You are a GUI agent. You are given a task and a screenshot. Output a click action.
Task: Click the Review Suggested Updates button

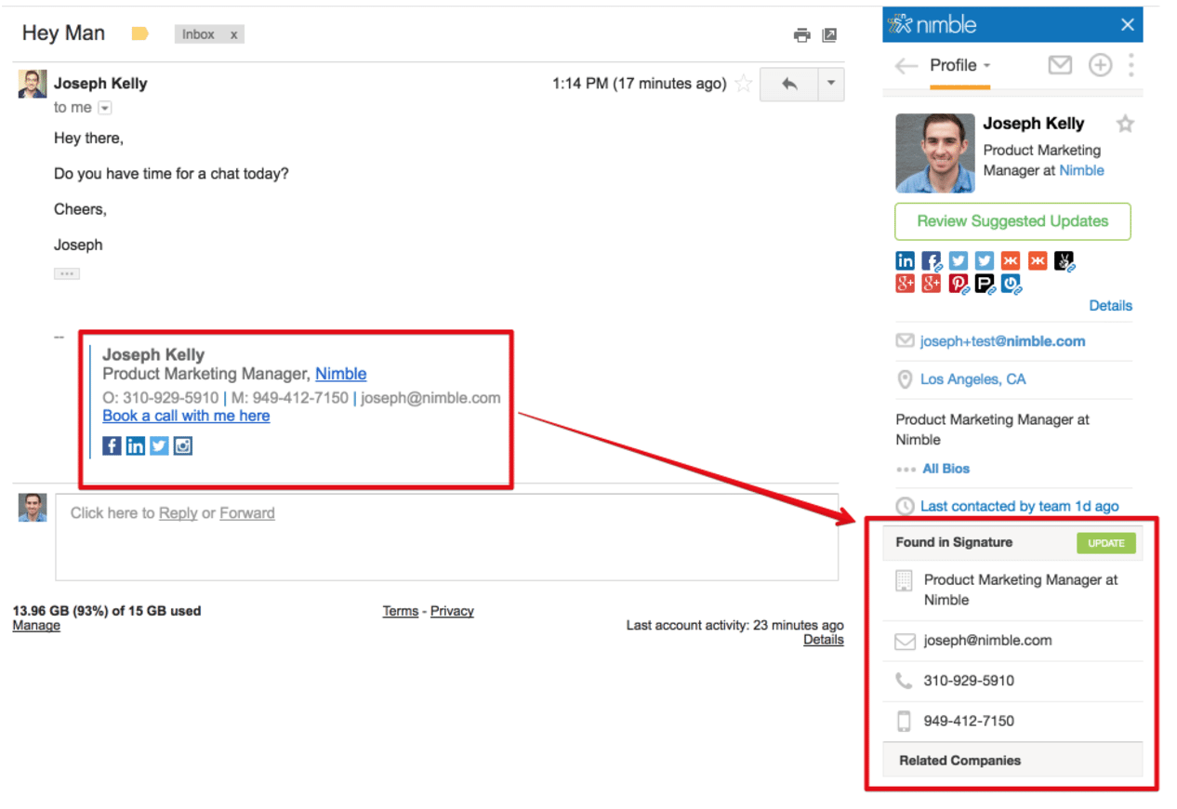coord(1012,221)
